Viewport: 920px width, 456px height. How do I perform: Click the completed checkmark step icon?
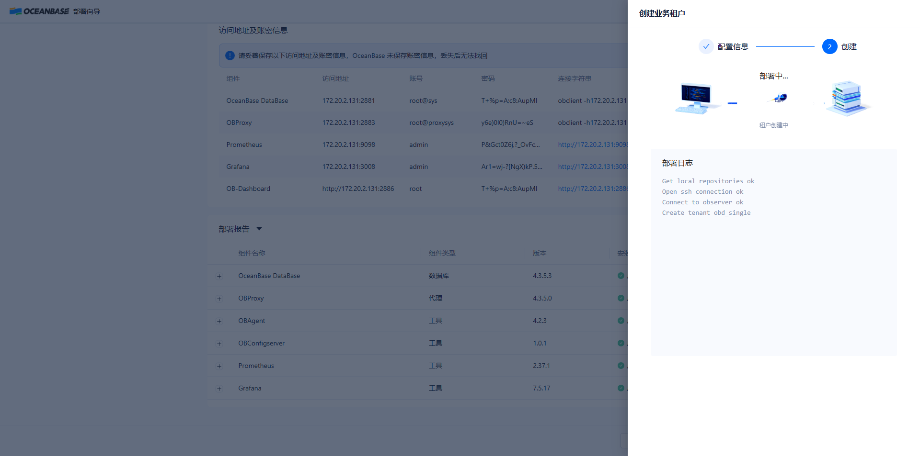click(x=706, y=46)
